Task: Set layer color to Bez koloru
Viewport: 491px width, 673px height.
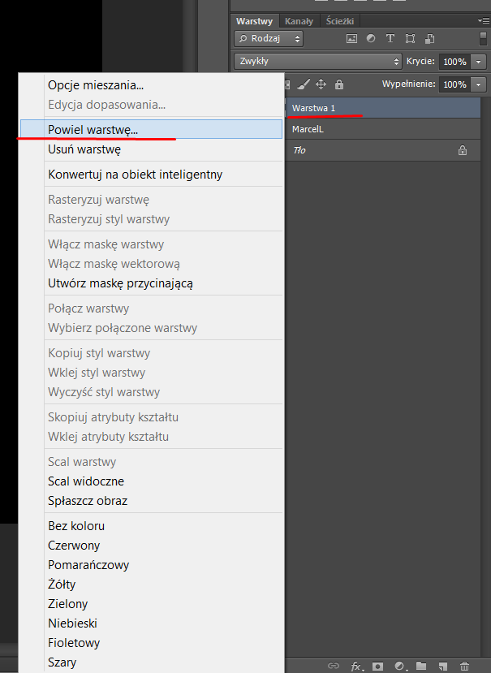Action: [151, 526]
